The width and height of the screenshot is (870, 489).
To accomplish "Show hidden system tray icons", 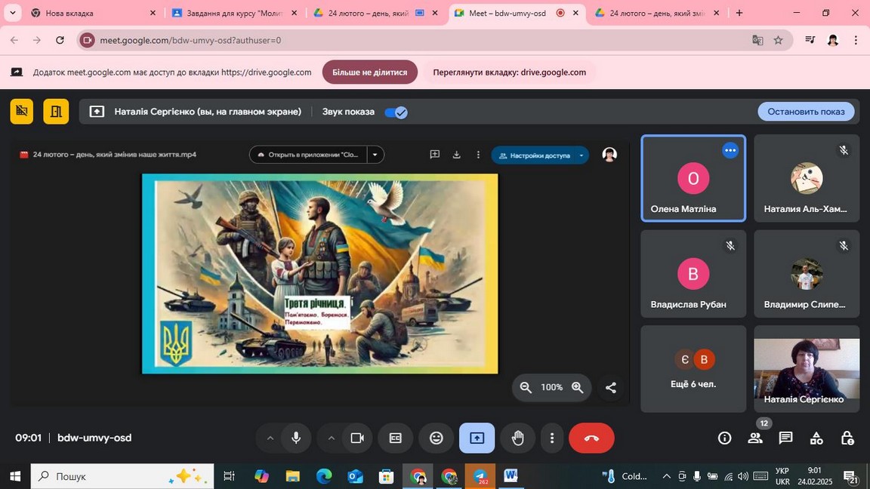I will click(666, 475).
